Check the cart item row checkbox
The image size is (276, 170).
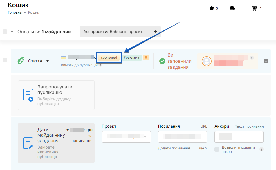click(x=5, y=60)
